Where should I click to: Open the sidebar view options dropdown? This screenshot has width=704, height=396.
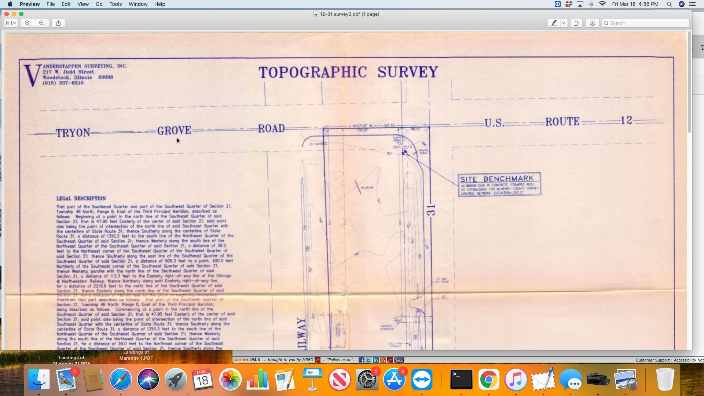click(x=11, y=23)
